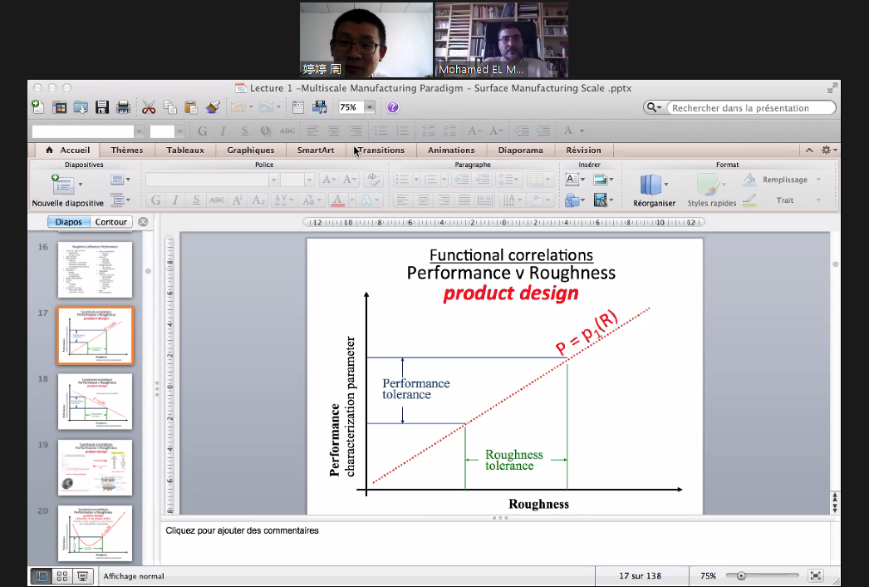Click the Nouvelle diapositive icon
Screen dimensions: 869x587
click(63, 185)
